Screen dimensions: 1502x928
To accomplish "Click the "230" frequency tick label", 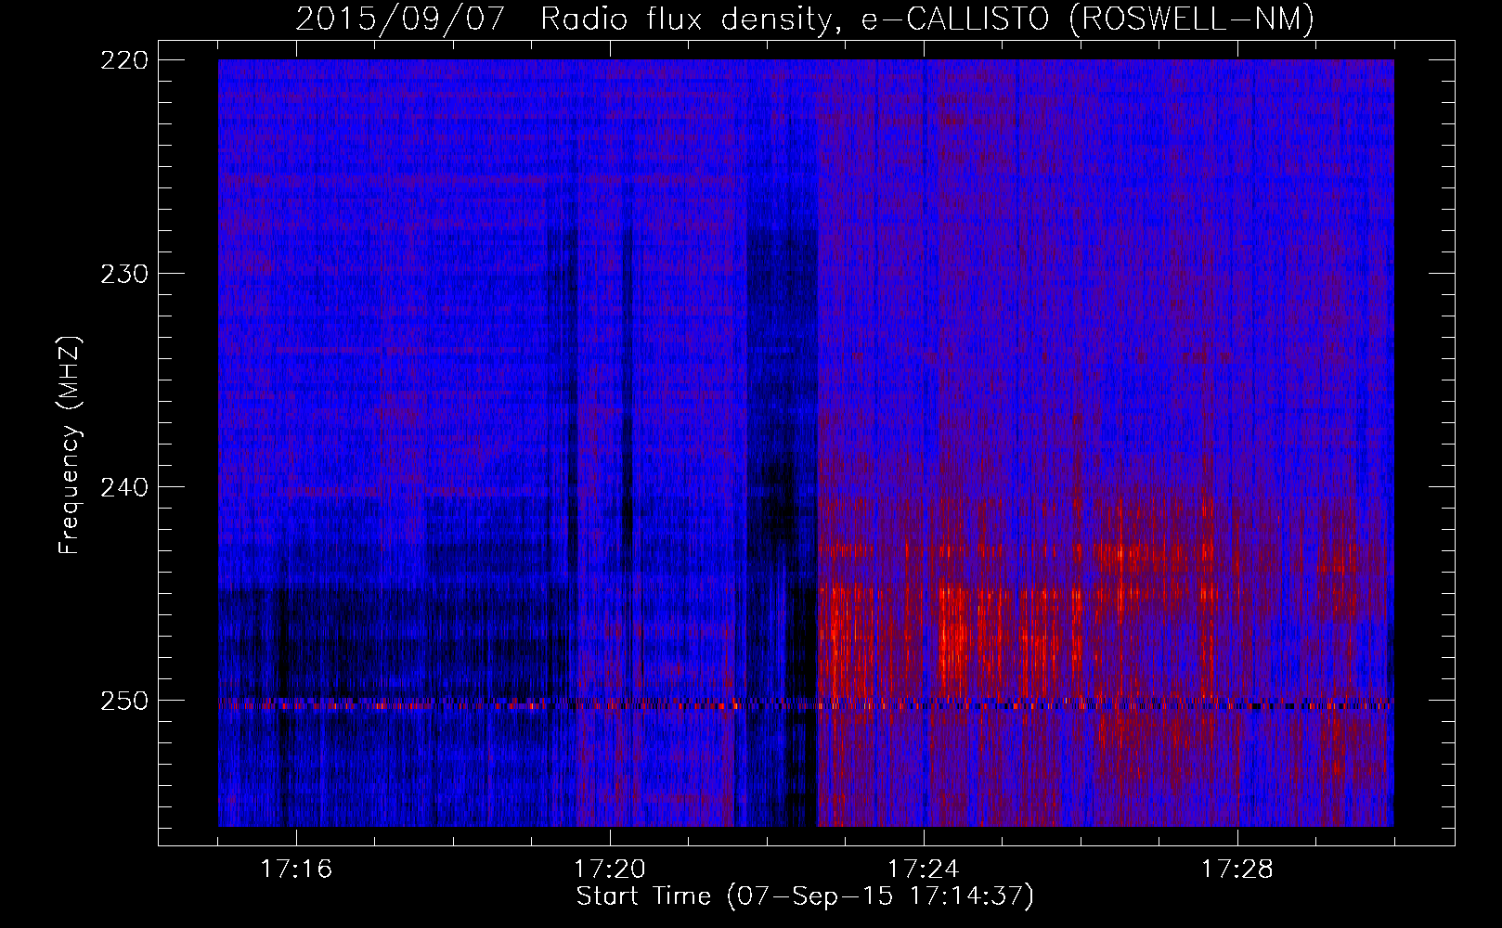I will click(123, 274).
